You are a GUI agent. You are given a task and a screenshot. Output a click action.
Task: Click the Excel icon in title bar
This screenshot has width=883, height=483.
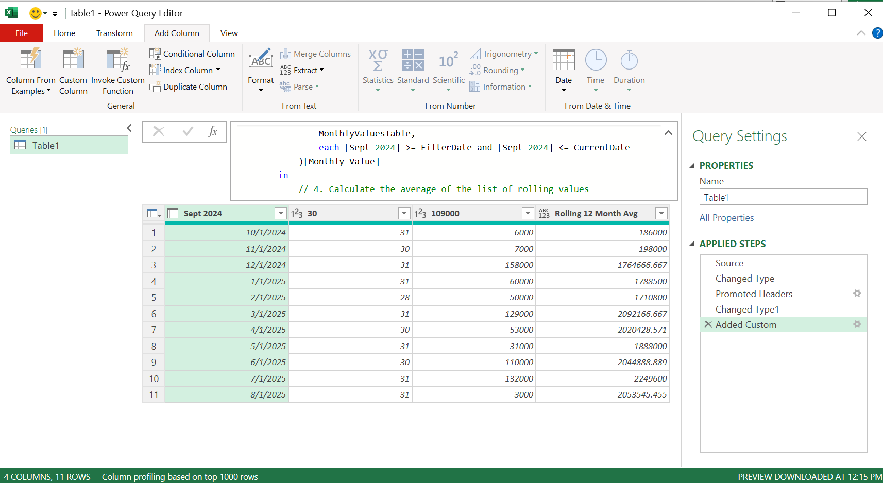pos(11,12)
